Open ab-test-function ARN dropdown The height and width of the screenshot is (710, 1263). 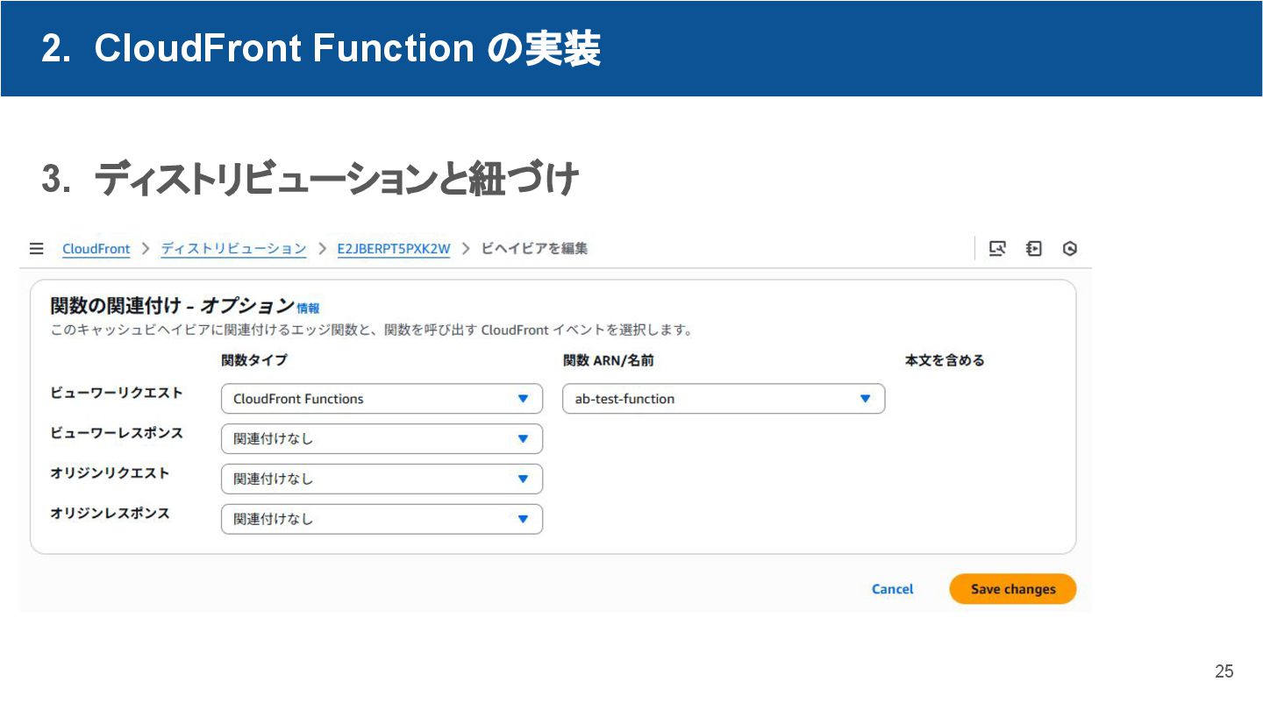click(x=724, y=399)
